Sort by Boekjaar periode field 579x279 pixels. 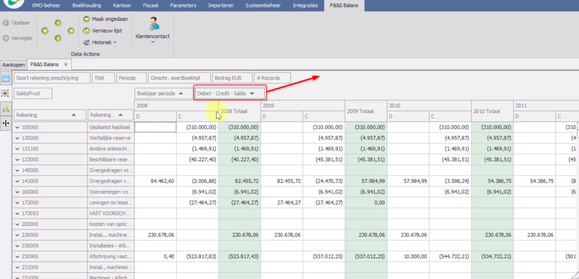click(x=164, y=93)
